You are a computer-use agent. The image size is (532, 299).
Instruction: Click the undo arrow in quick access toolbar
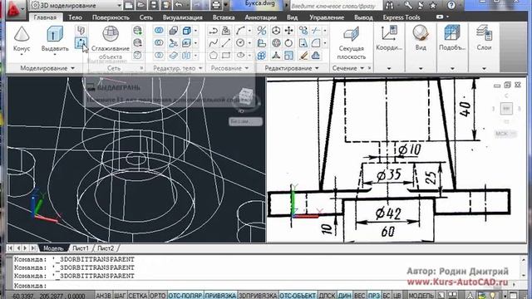point(179,5)
